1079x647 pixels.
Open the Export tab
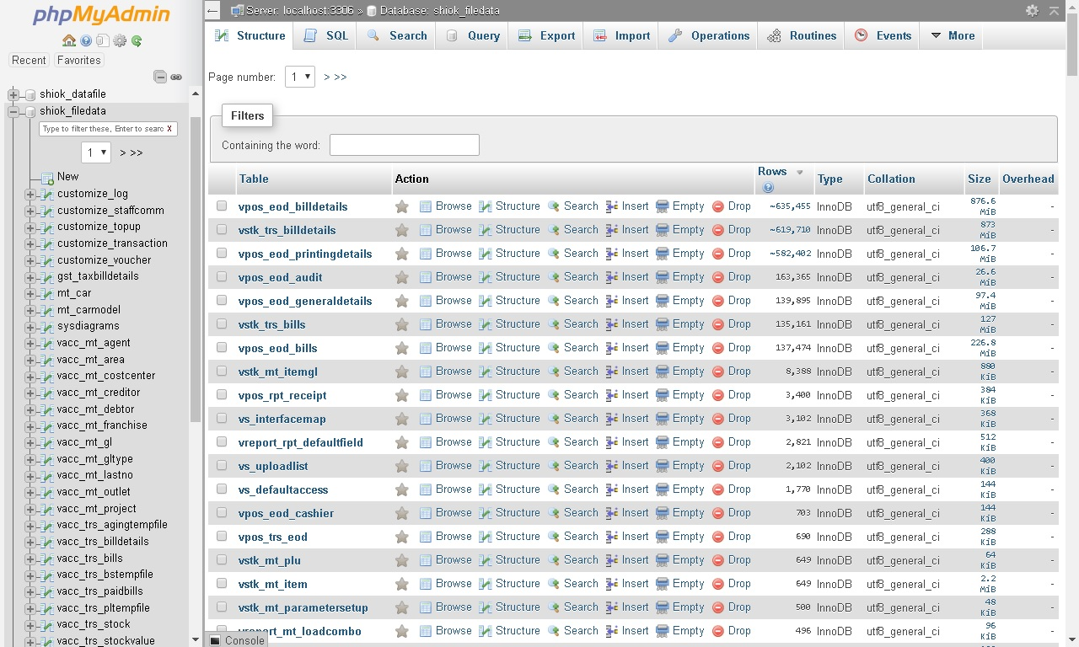click(546, 35)
